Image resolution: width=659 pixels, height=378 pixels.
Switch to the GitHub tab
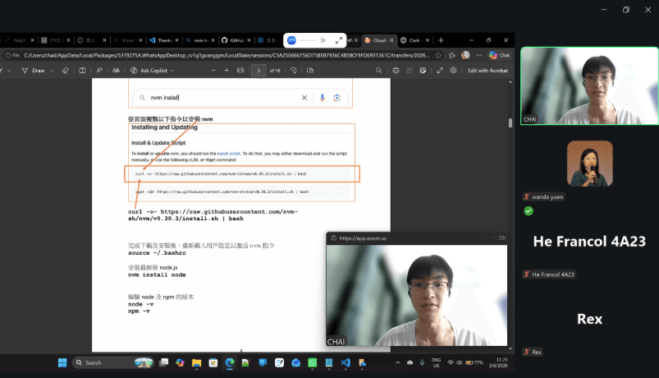tap(236, 40)
